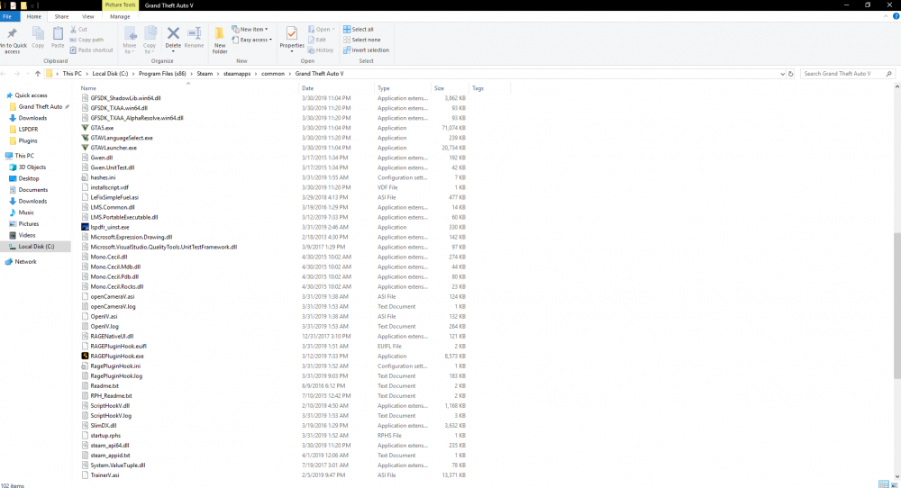The image size is (901, 488).
Task: Click Invert selection
Action: click(x=366, y=50)
